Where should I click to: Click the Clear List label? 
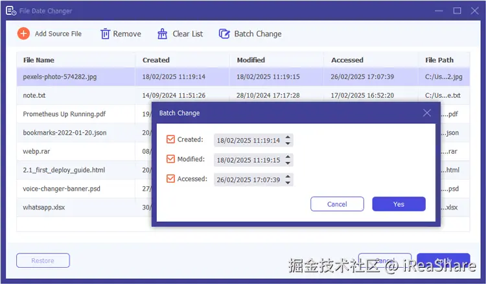pyautogui.click(x=187, y=34)
